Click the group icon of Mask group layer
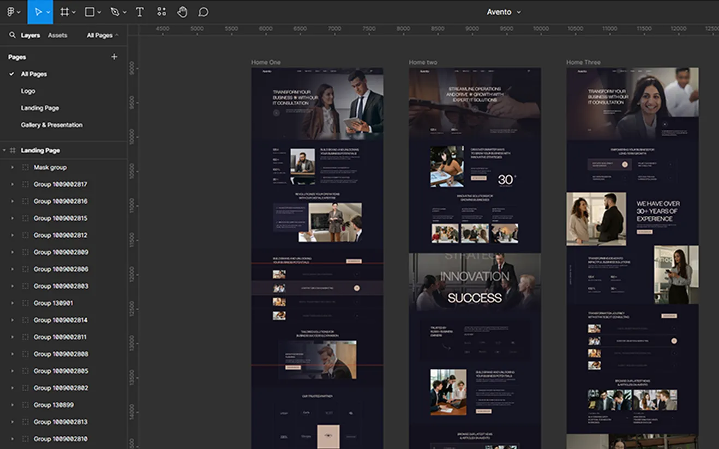Screen dimensions: 719x449 click(25, 167)
